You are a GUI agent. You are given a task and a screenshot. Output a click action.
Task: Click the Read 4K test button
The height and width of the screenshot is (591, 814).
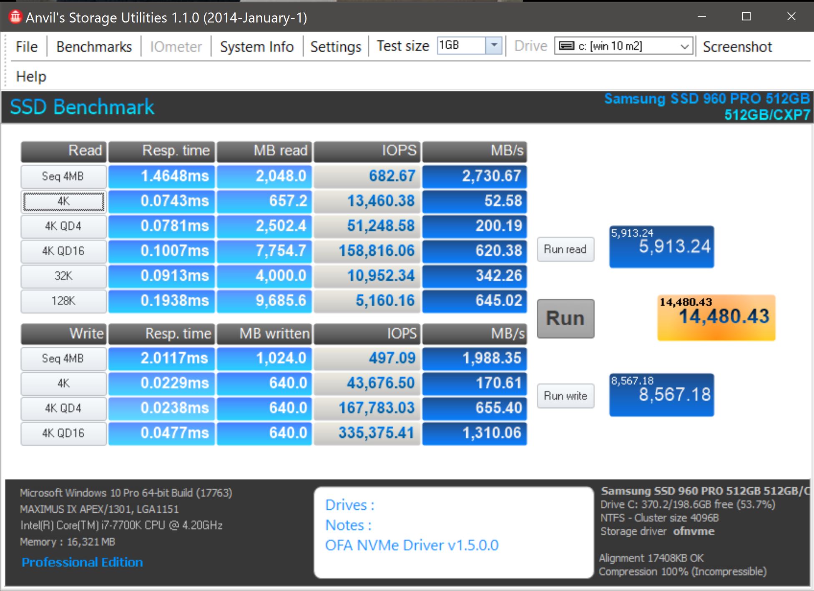63,201
